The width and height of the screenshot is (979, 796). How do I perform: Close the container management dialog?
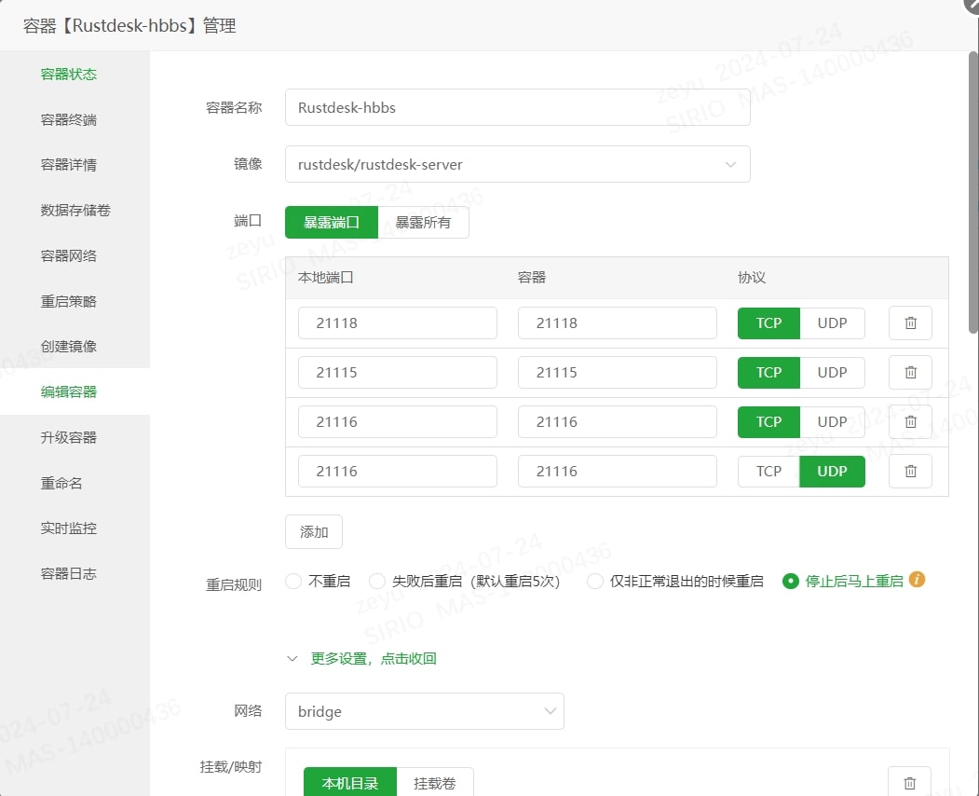[972, 5]
